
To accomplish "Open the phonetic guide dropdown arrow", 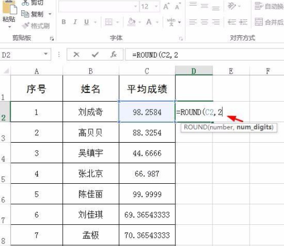I will click(179, 22).
